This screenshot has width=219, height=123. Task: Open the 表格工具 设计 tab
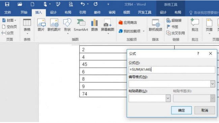tap(163, 12)
